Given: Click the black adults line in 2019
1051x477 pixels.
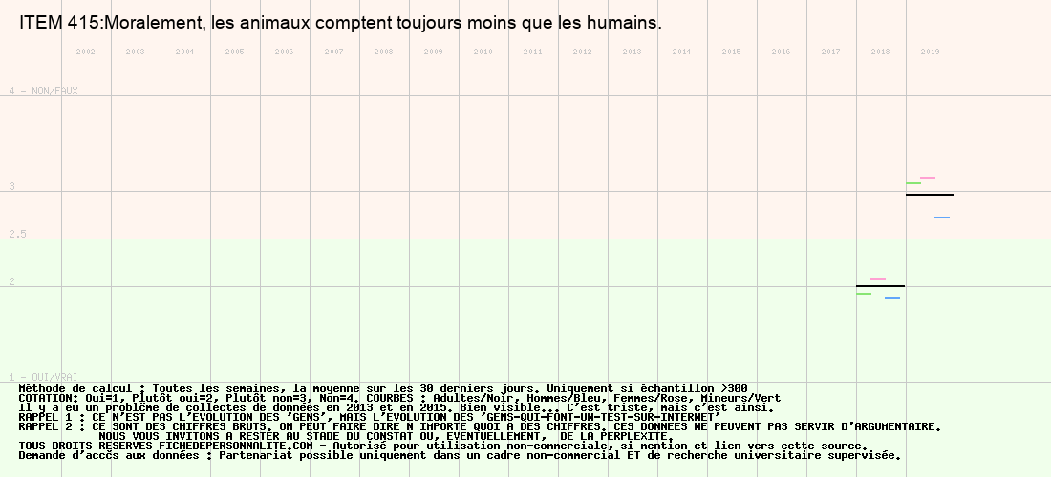Looking at the screenshot, I should coord(930,195).
